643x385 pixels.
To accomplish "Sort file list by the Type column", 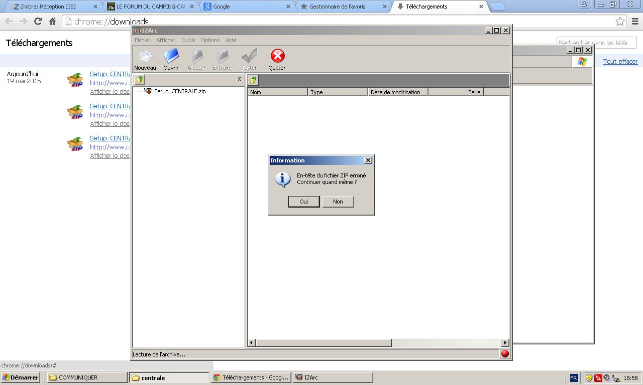I will click(338, 92).
